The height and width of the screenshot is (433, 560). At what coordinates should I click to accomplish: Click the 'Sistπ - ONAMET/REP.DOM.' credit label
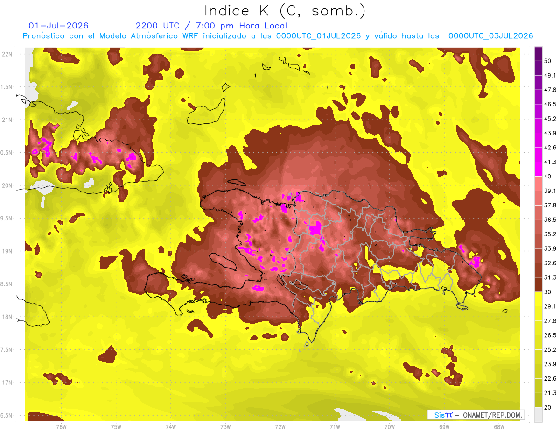pyautogui.click(x=476, y=414)
